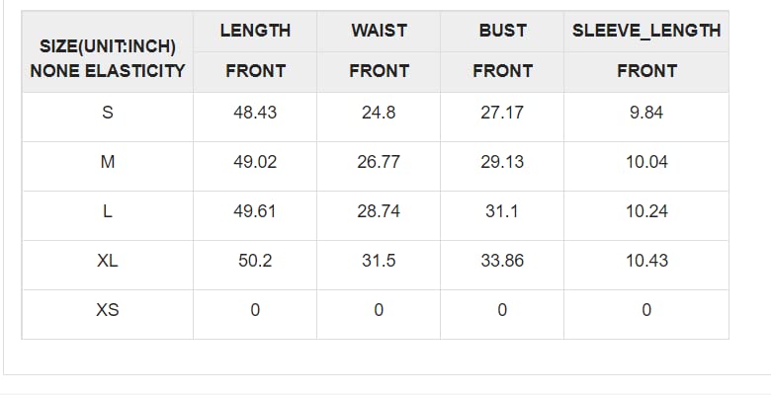Viewport: 771px width, 395px height.
Task: Click the 48.43 length value
Action: tap(255, 113)
